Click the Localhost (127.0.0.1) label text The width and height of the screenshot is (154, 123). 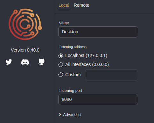pos(86,55)
